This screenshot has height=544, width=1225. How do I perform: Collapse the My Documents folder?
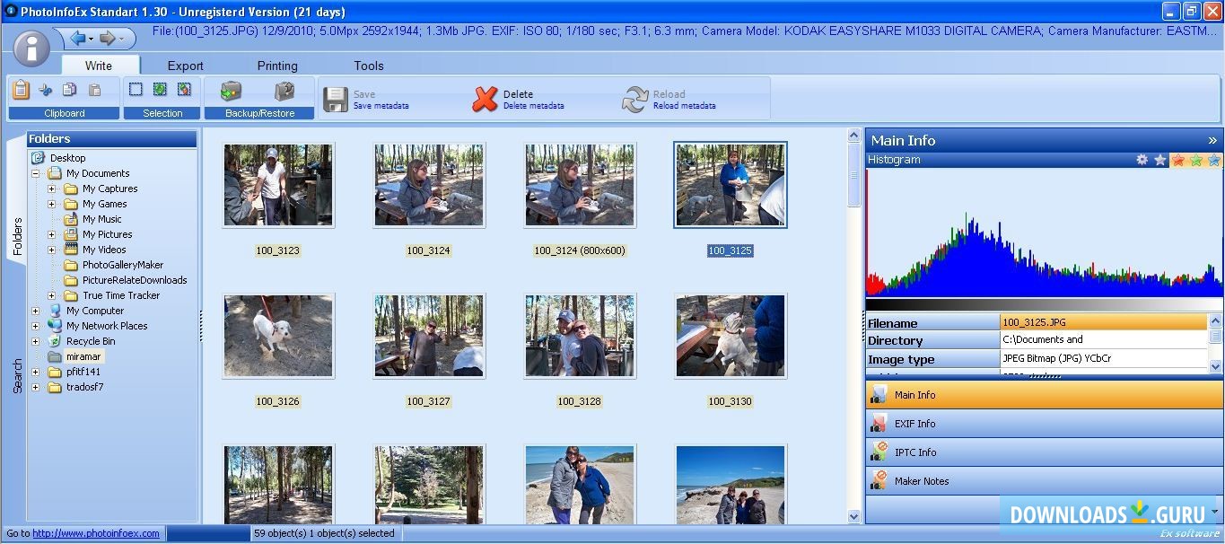click(36, 172)
